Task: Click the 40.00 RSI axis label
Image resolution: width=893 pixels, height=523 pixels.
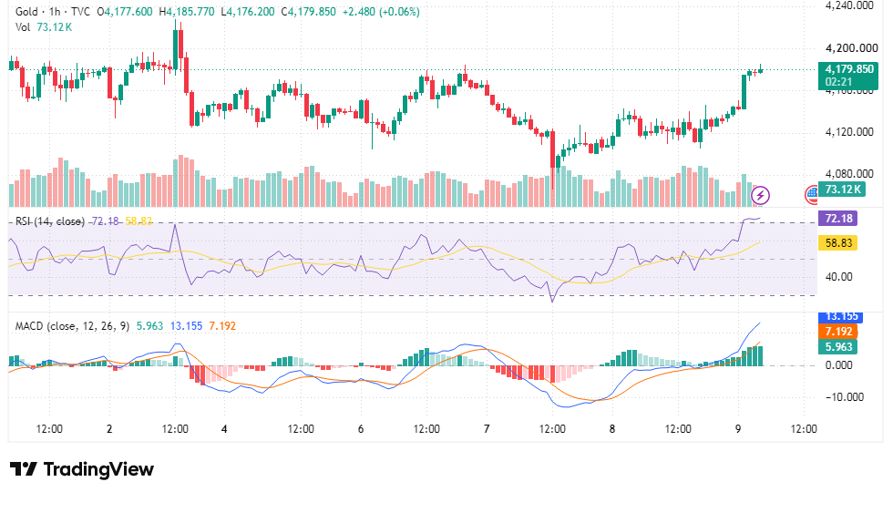Action: (839, 277)
